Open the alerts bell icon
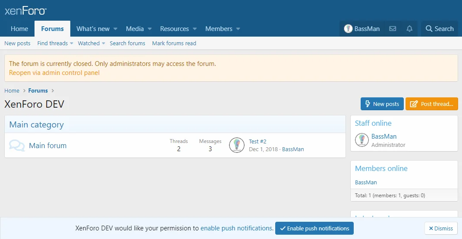 409,29
